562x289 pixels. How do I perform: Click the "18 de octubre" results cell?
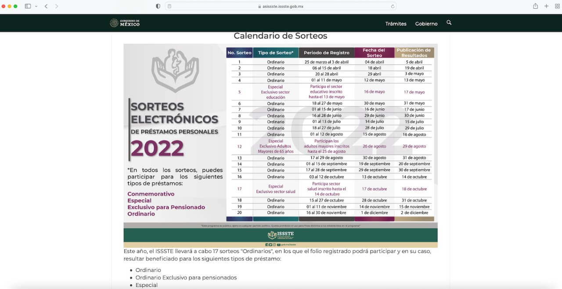pyautogui.click(x=414, y=189)
